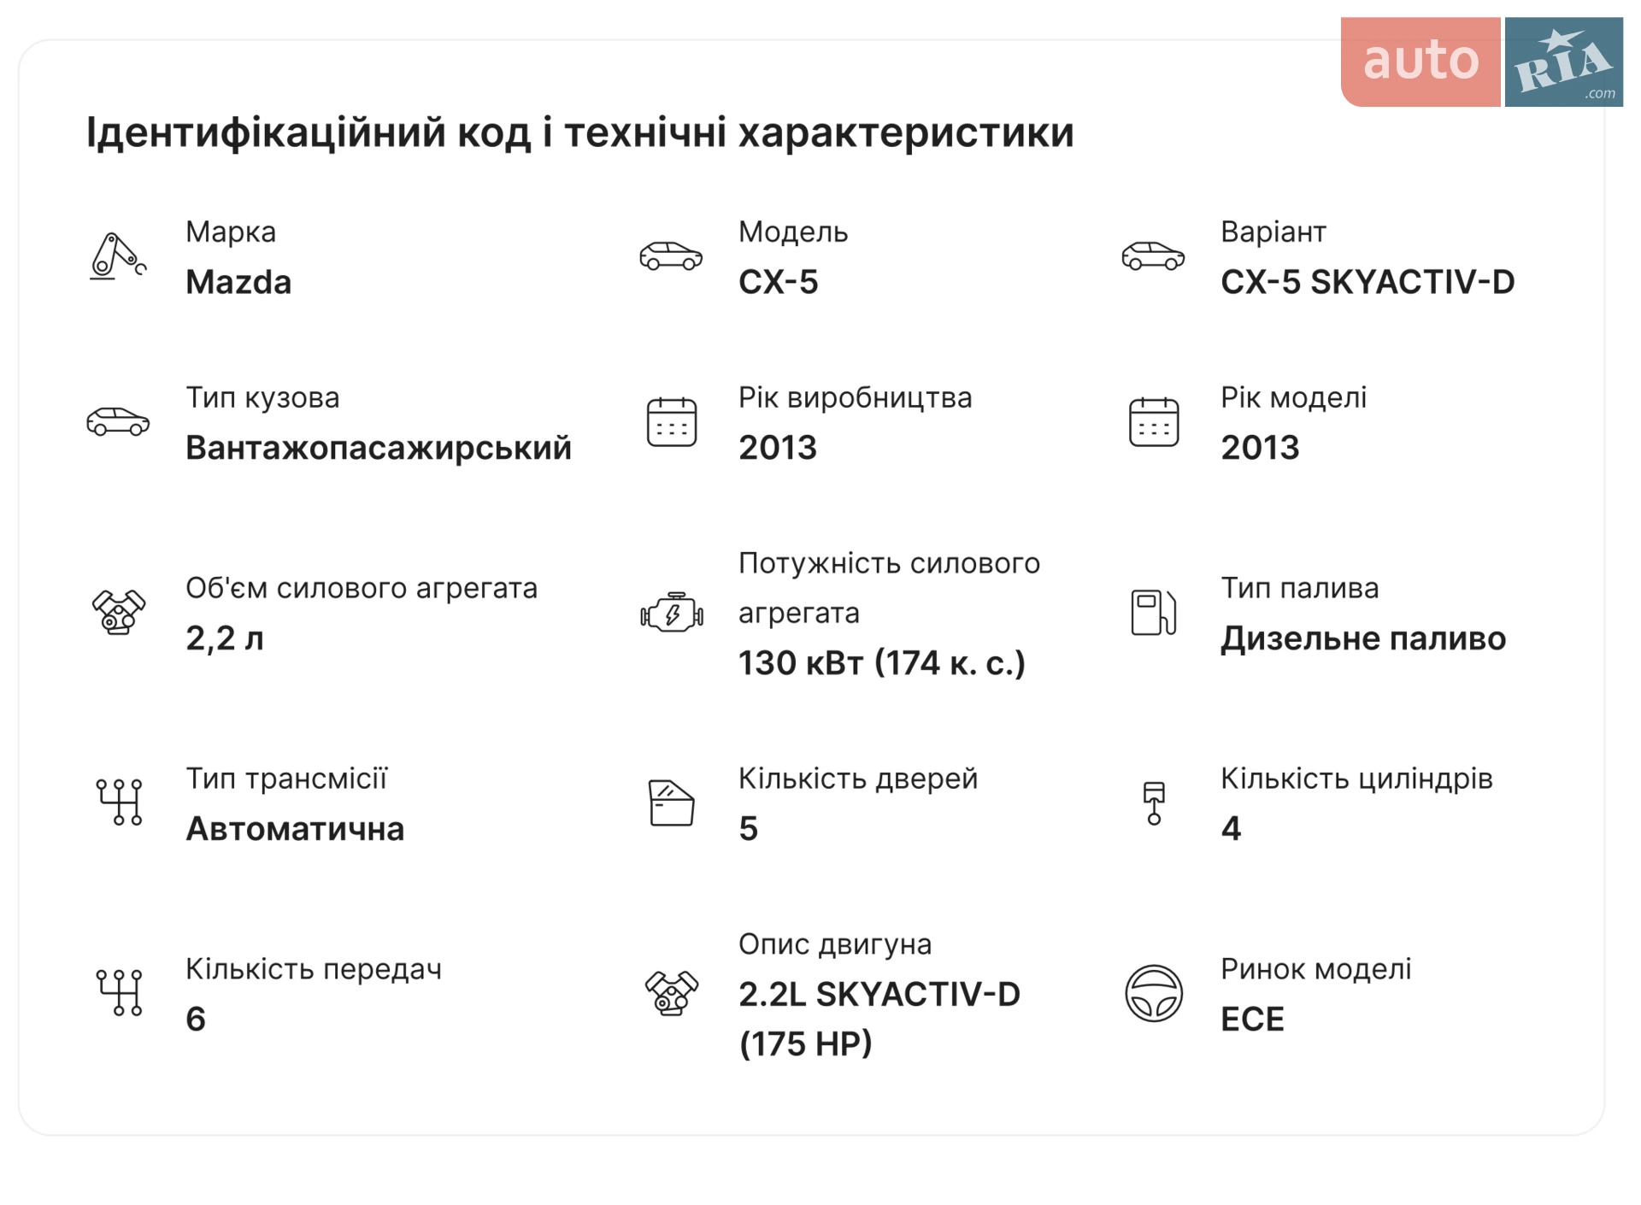1641x1205 pixels.
Task: Click the engine power icon beside Потужність силового агрегата
Action: tap(672, 613)
